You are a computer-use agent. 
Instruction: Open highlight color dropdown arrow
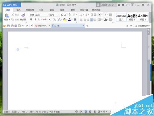pyautogui.click(x=67, y=19)
